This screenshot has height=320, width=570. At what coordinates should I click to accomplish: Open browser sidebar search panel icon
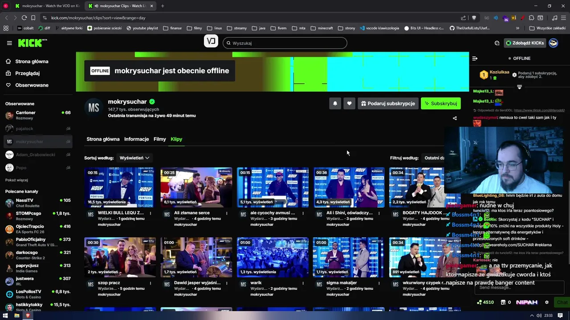pos(540,18)
